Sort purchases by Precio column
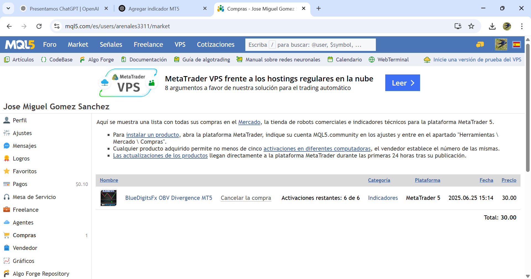This screenshot has width=531, height=279. click(x=509, y=180)
